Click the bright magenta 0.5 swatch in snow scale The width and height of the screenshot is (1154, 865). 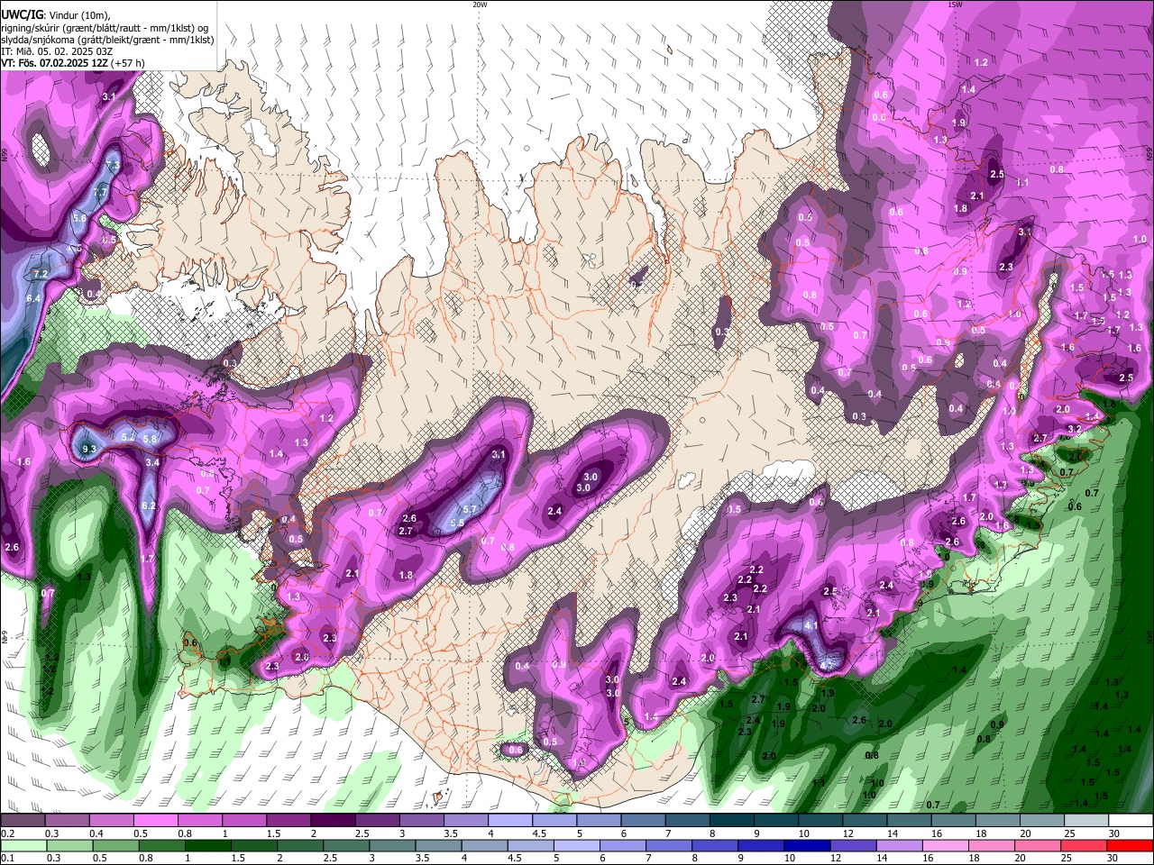point(155,821)
